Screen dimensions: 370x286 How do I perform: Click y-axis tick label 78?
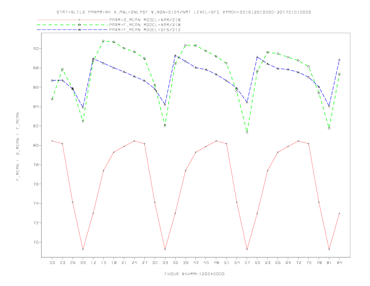(x=36, y=164)
